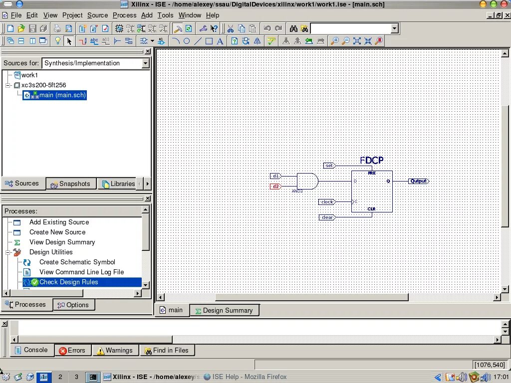Viewport: 511px width, 383px height.
Task: Select the arrow pointer tool
Action: coord(69,41)
